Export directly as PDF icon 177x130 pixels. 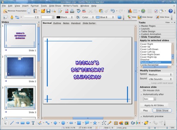pos(67,11)
